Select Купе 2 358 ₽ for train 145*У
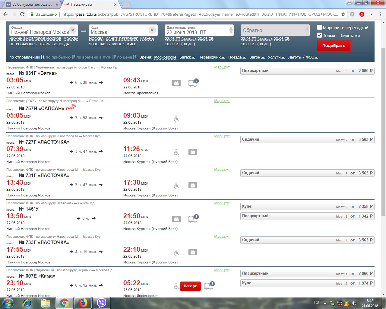 pos(307,206)
